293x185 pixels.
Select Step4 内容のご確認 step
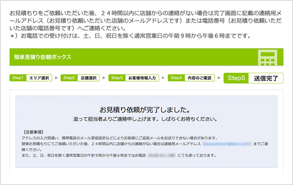[x=191, y=78]
